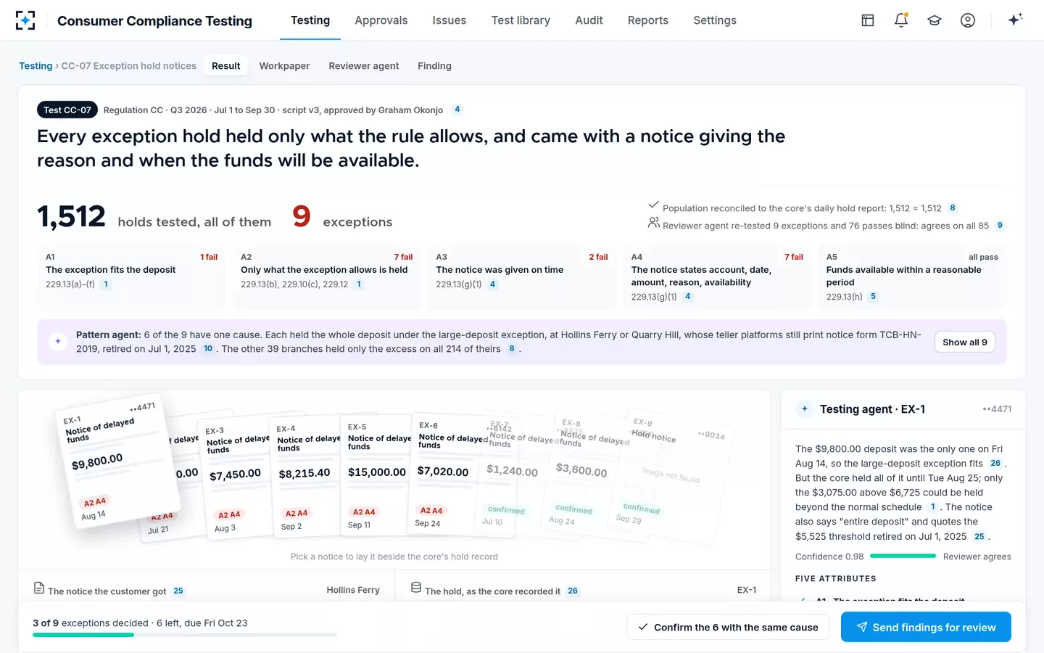
Task: Open attribute A3 notice given on time
Action: (x=521, y=278)
